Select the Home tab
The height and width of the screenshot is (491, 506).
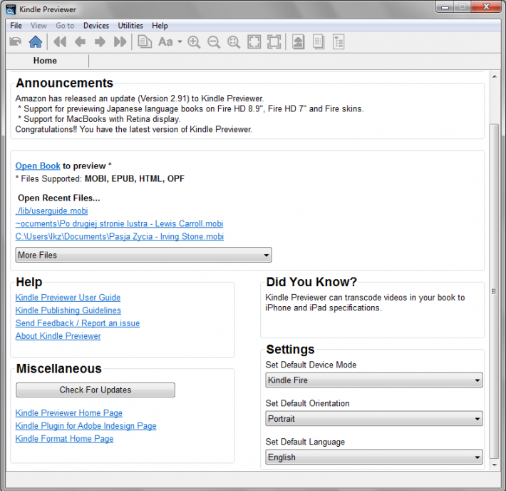(45, 61)
